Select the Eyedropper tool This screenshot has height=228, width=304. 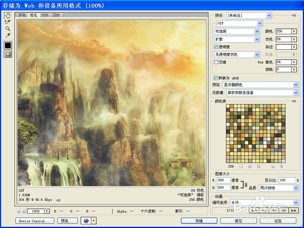[x=8, y=35]
